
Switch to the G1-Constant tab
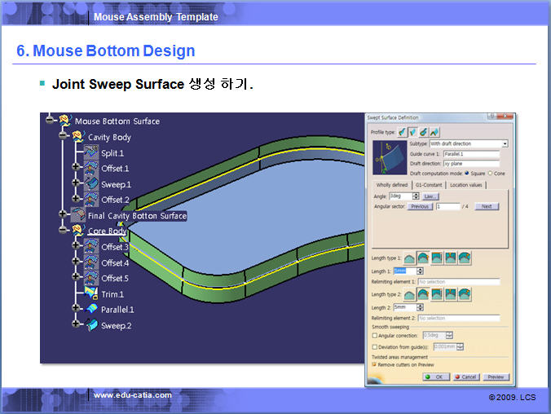coord(428,185)
